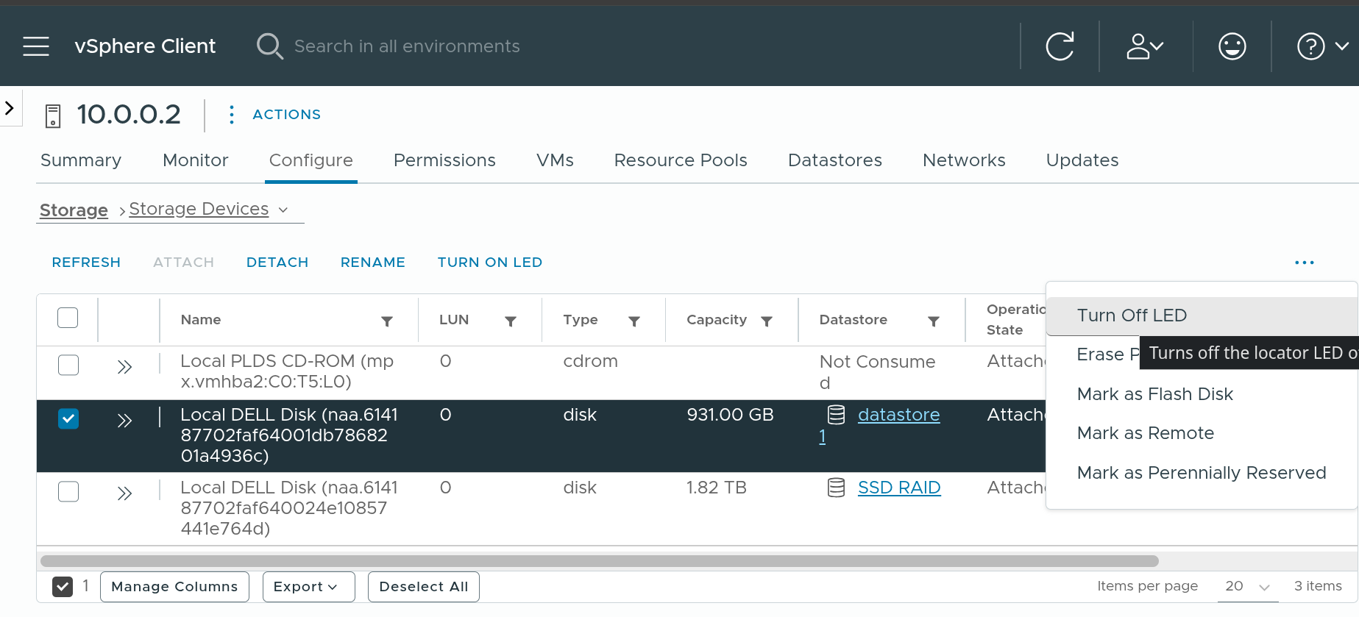1359x617 pixels.
Task: Uncheck the selected 931.00 GB disk checkbox
Action: tap(68, 418)
